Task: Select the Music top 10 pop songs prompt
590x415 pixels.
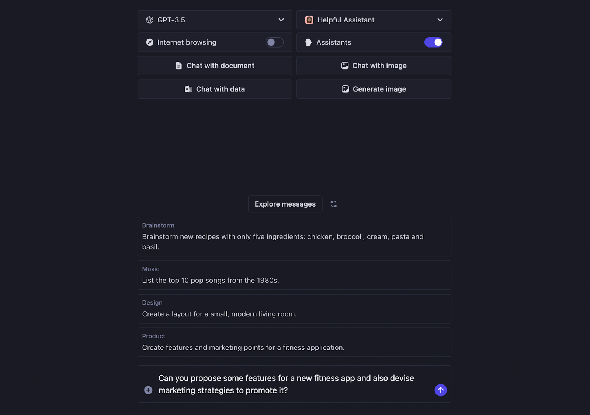Action: 294,275
